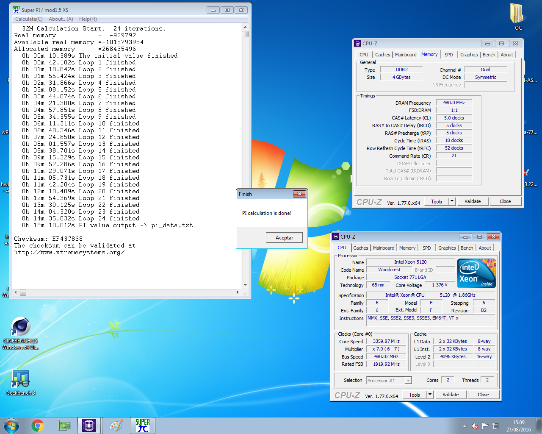
Task: Click the Intel Xeon 5120 name field
Action: tap(410, 262)
